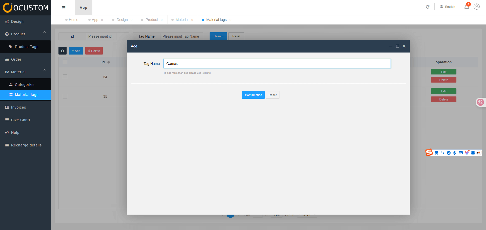
Task: Click the pink translate floating icon
Action: coord(480,102)
